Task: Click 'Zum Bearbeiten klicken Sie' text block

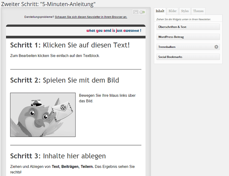Action: click(x=55, y=56)
